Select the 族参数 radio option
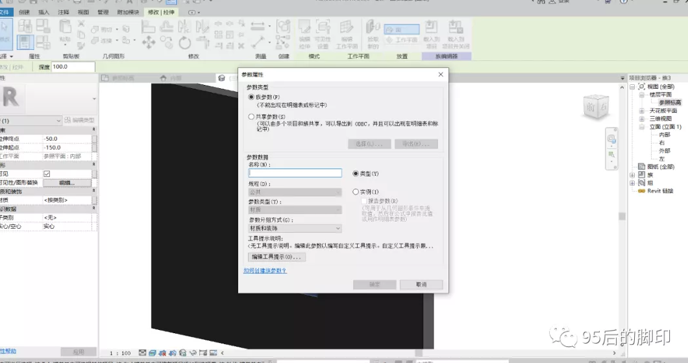The height and width of the screenshot is (363, 688). 251,97
